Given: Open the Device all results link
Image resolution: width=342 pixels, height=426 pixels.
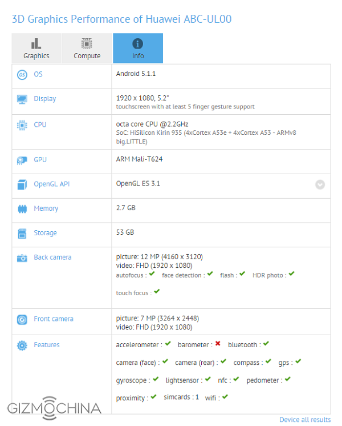Looking at the screenshot, I should [305, 420].
